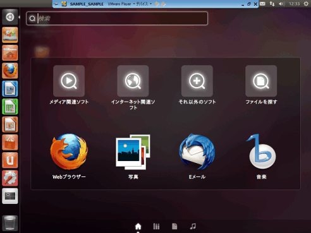Launch Firefox from the launcher sidebar
The width and height of the screenshot is (311, 233).
click(10, 71)
